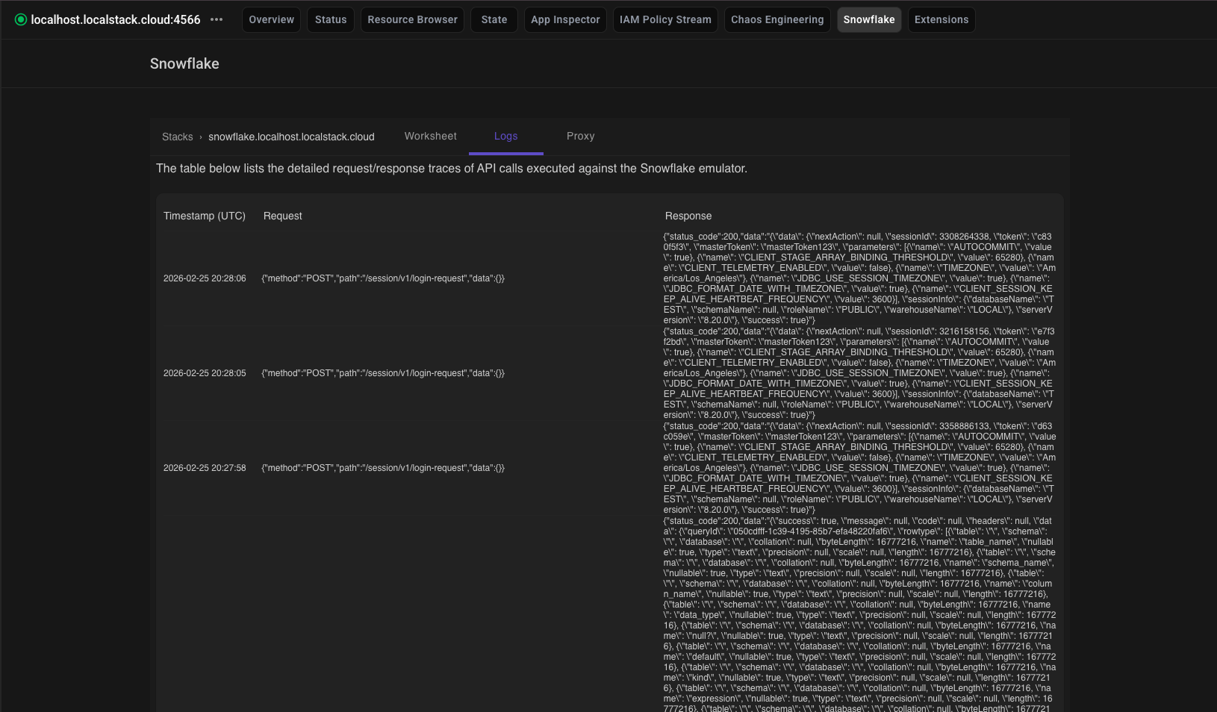Open the ellipsis menu beside the endpoint URL

coord(217,19)
